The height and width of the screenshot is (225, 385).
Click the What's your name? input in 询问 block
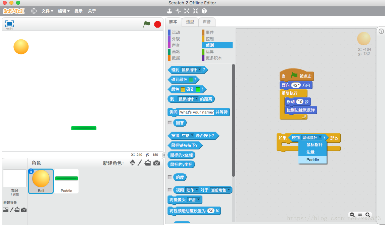[197, 112]
